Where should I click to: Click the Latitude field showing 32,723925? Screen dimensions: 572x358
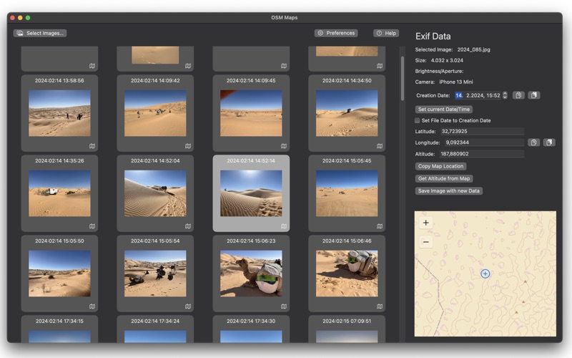pyautogui.click(x=481, y=131)
